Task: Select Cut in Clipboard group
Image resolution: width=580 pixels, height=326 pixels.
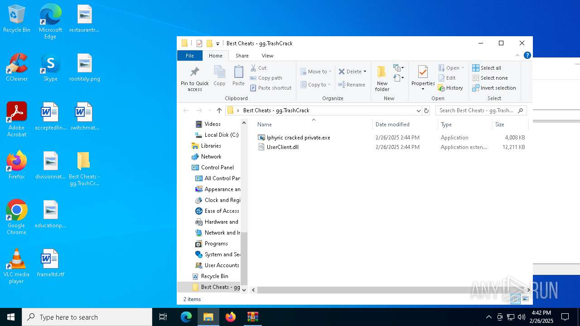Action: (258, 68)
